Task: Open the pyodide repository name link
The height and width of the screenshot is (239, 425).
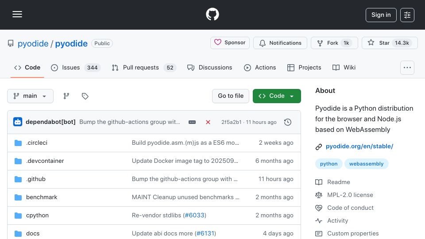Action: tap(71, 43)
